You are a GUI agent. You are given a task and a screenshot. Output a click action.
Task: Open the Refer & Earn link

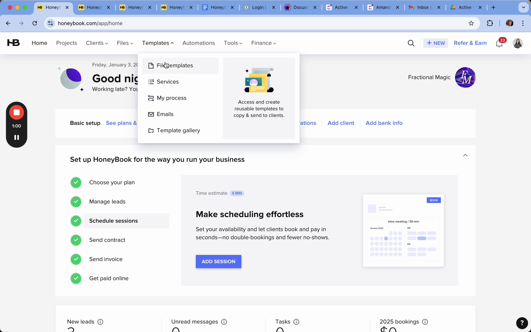(x=470, y=43)
